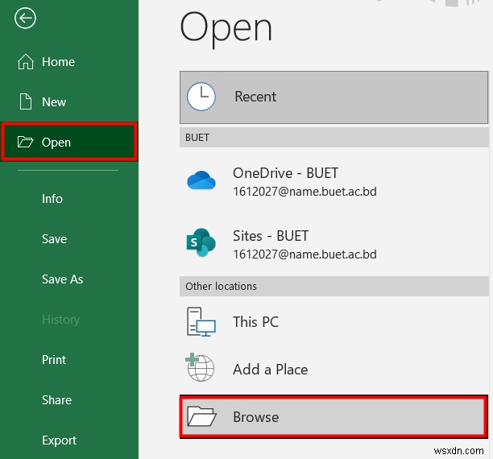Click the New blank document icon
This screenshot has width=493, height=459.
pos(26,101)
